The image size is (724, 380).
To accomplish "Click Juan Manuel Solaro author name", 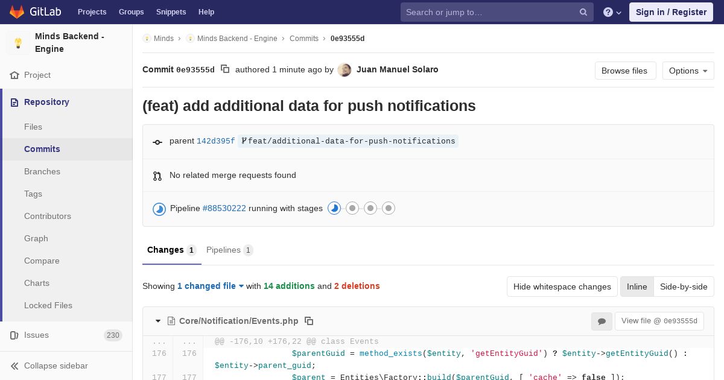I will coord(398,69).
